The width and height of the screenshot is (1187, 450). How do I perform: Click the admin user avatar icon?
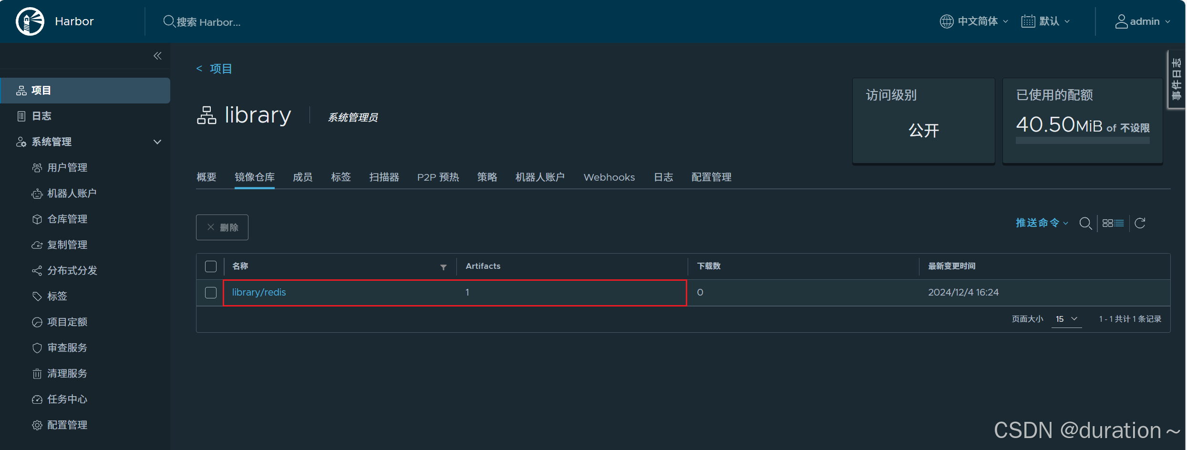tap(1121, 21)
